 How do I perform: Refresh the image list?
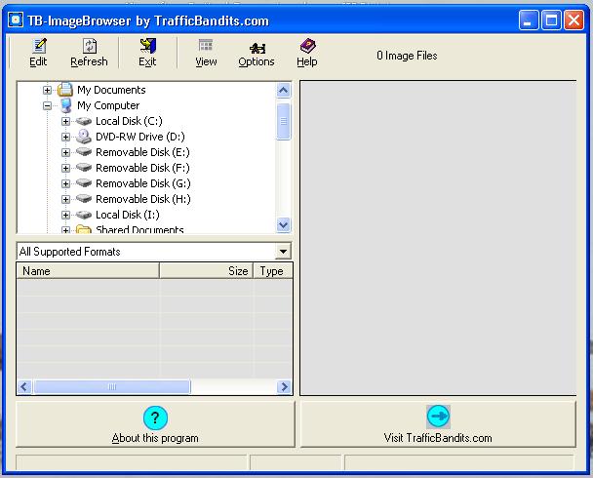90,53
